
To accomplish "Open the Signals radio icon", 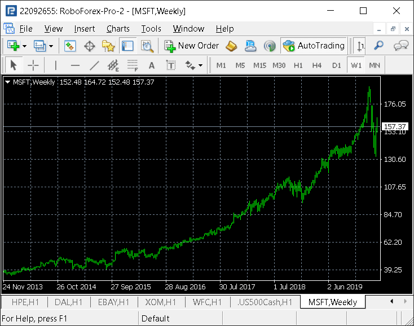I will coord(270,46).
